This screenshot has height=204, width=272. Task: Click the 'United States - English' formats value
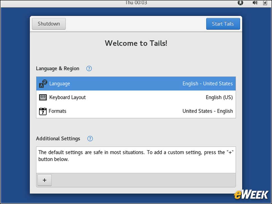pyautogui.click(x=208, y=111)
